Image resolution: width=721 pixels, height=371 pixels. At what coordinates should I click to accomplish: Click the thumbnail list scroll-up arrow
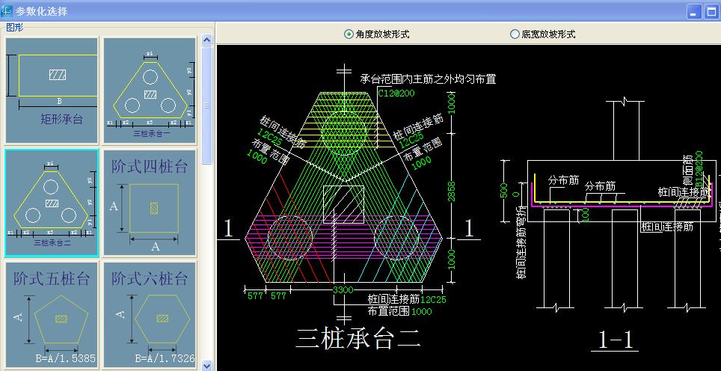tap(207, 40)
